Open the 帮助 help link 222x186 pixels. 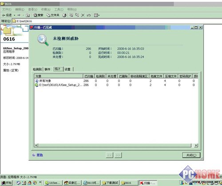pyautogui.click(x=40, y=155)
